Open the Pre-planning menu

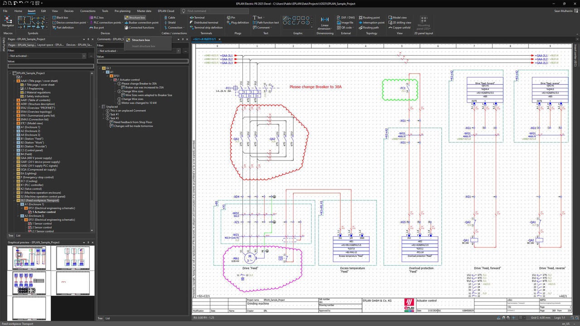(122, 11)
